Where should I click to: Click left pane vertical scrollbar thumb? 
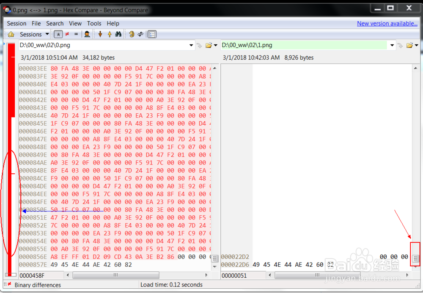pos(215,258)
